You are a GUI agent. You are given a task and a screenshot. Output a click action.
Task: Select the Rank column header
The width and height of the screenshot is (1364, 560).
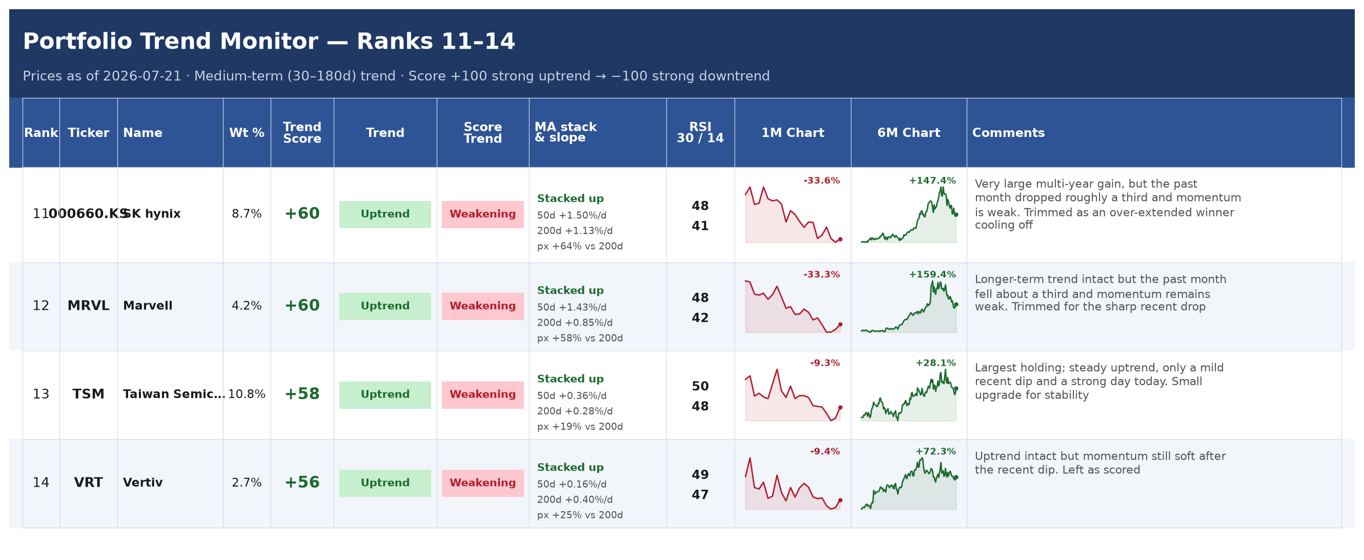pos(42,133)
